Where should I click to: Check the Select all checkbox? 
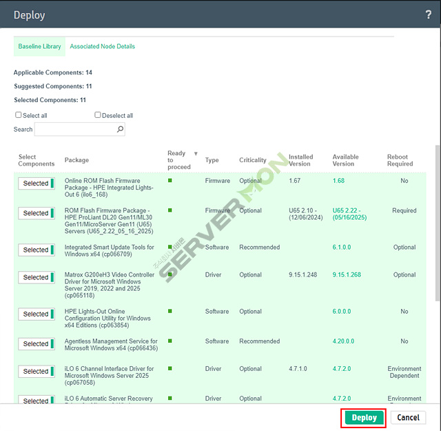19,115
